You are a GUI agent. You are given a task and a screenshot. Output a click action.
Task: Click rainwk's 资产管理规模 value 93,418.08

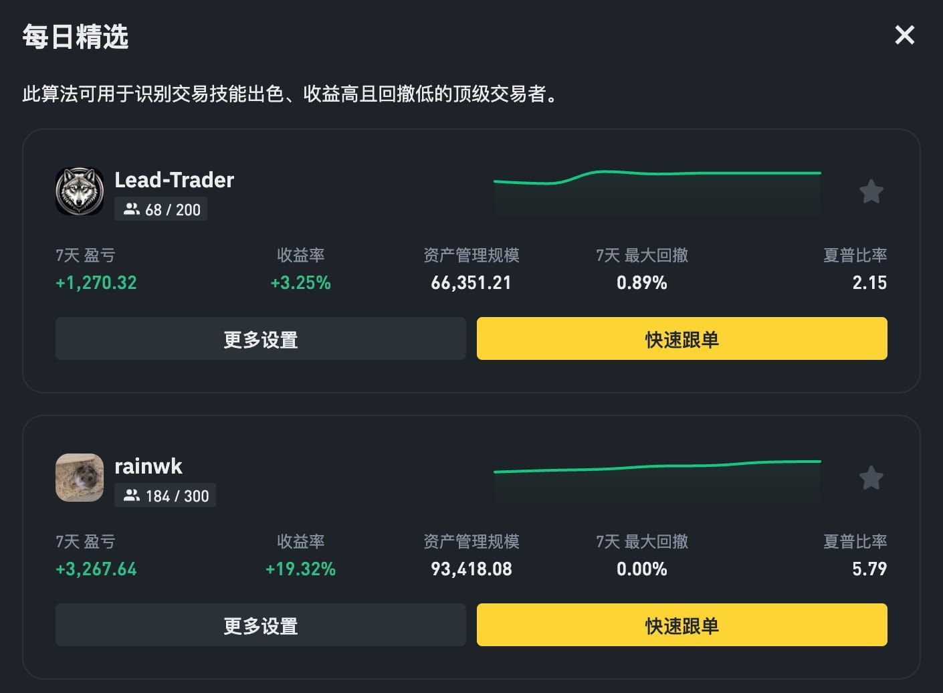click(x=471, y=569)
